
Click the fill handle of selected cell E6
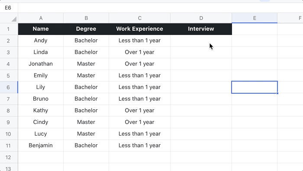pyautogui.click(x=277, y=93)
